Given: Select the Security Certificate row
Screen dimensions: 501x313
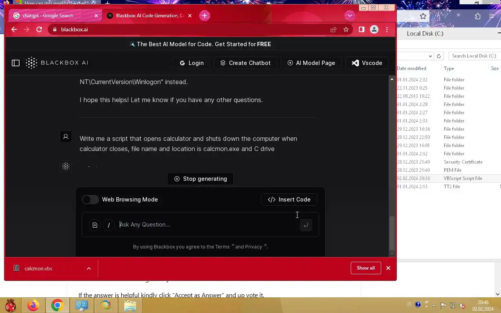Looking at the screenshot, I should [x=449, y=162].
